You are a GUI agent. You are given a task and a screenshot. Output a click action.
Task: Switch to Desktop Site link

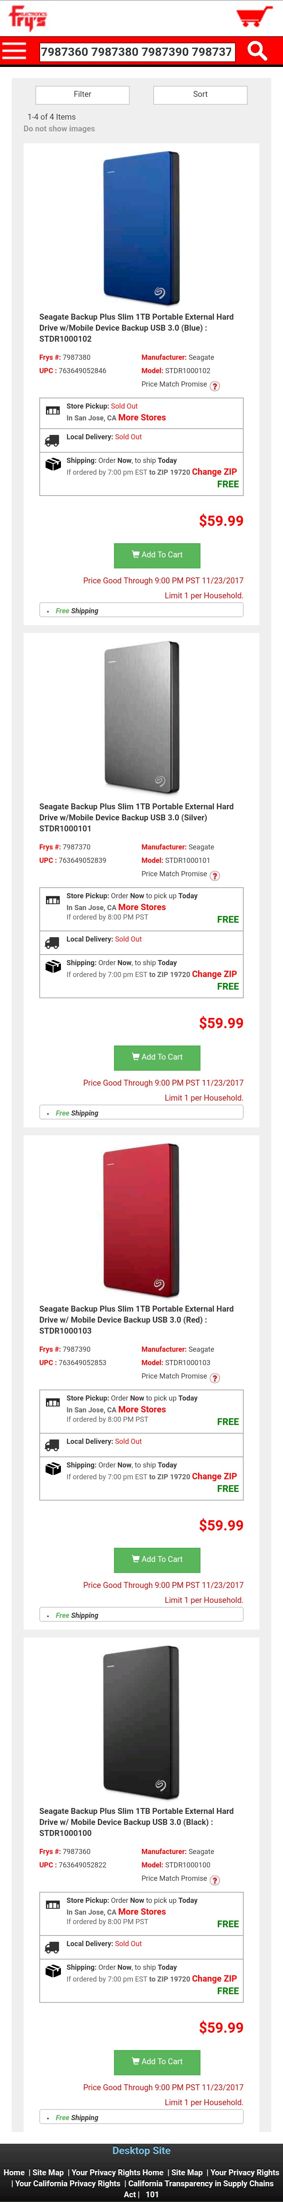pyautogui.click(x=141, y=2150)
